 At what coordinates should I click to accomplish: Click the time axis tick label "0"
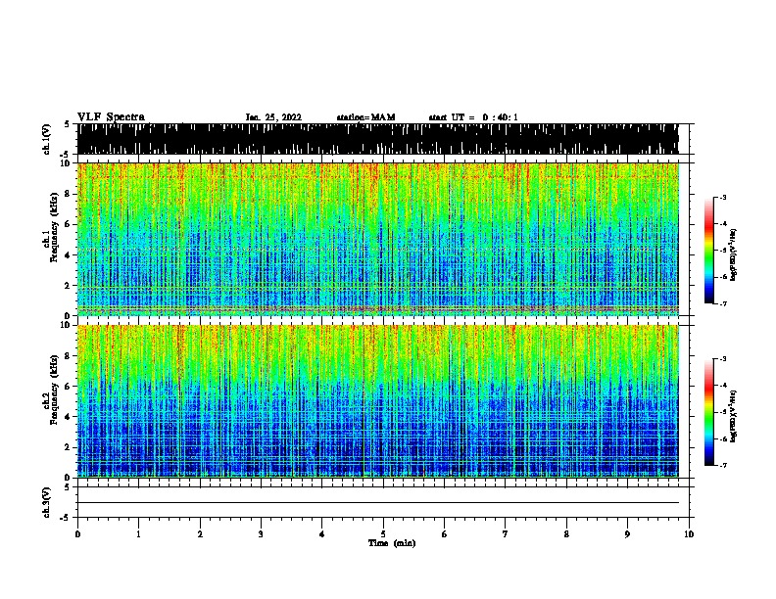pos(77,533)
